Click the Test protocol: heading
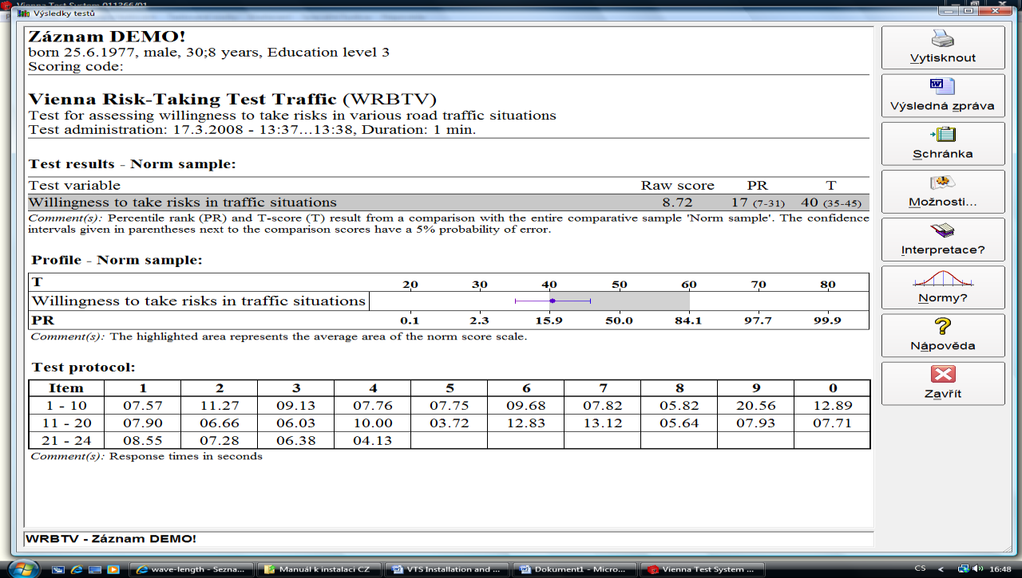Screen dimensions: 1022x578 click(x=84, y=368)
